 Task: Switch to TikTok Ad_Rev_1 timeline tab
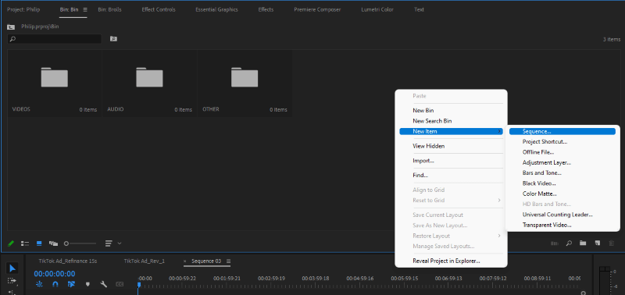(145, 261)
